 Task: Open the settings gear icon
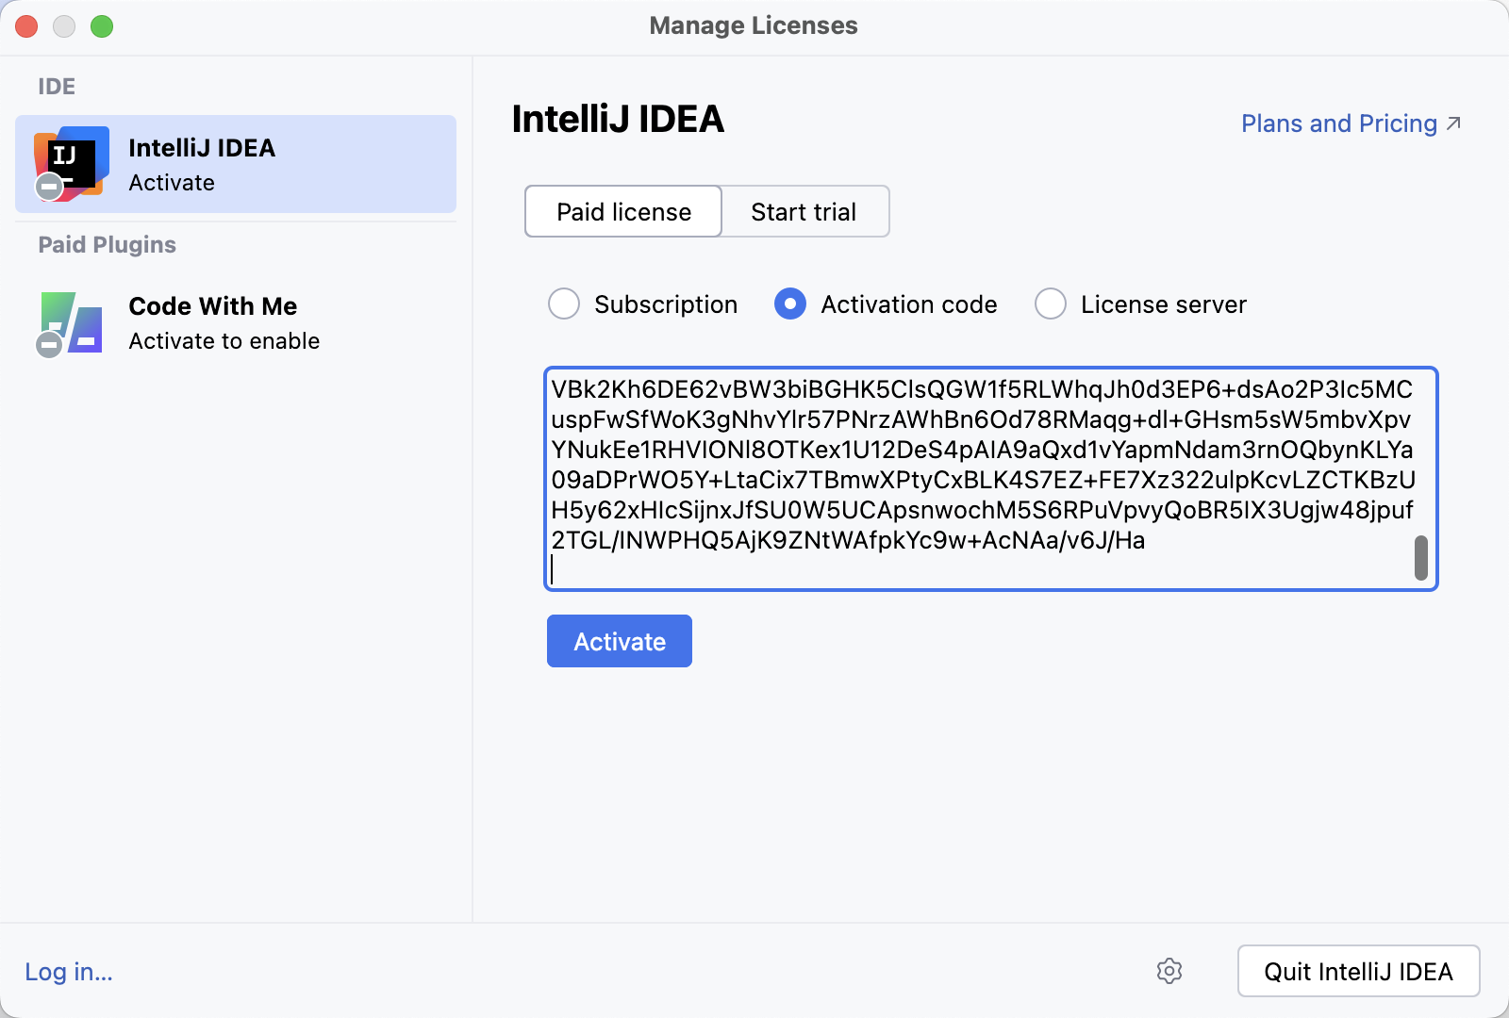(1170, 972)
